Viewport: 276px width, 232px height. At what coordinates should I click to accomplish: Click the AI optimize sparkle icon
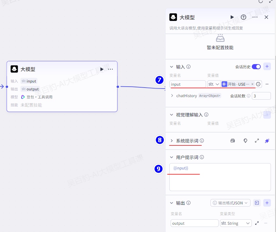(267, 141)
